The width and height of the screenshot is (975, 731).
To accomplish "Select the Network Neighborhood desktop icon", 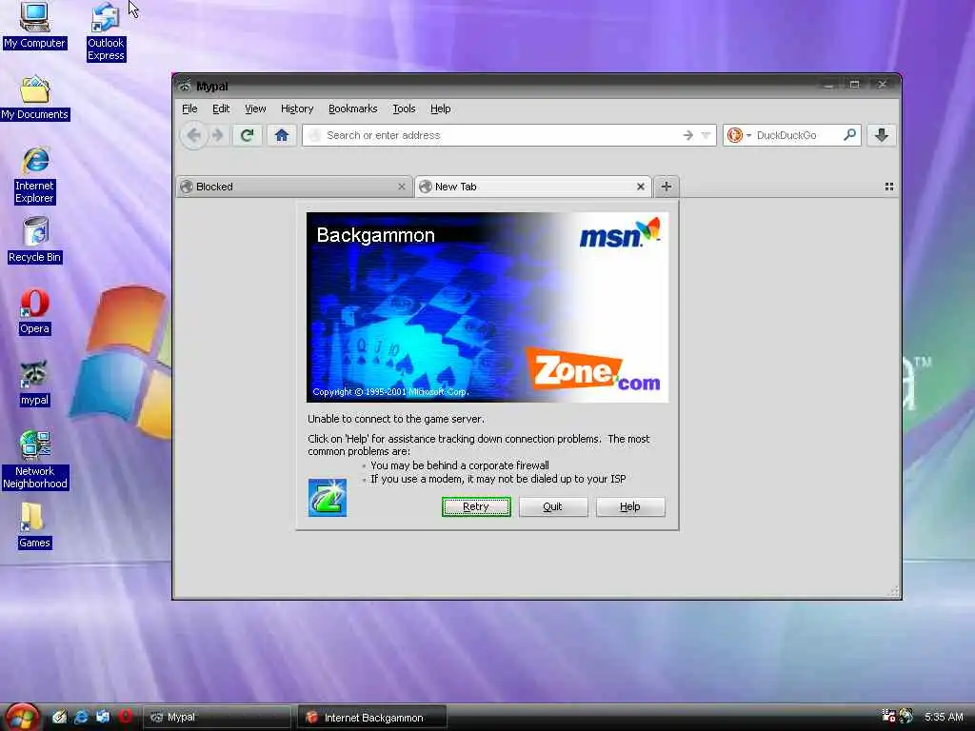I will point(35,460).
